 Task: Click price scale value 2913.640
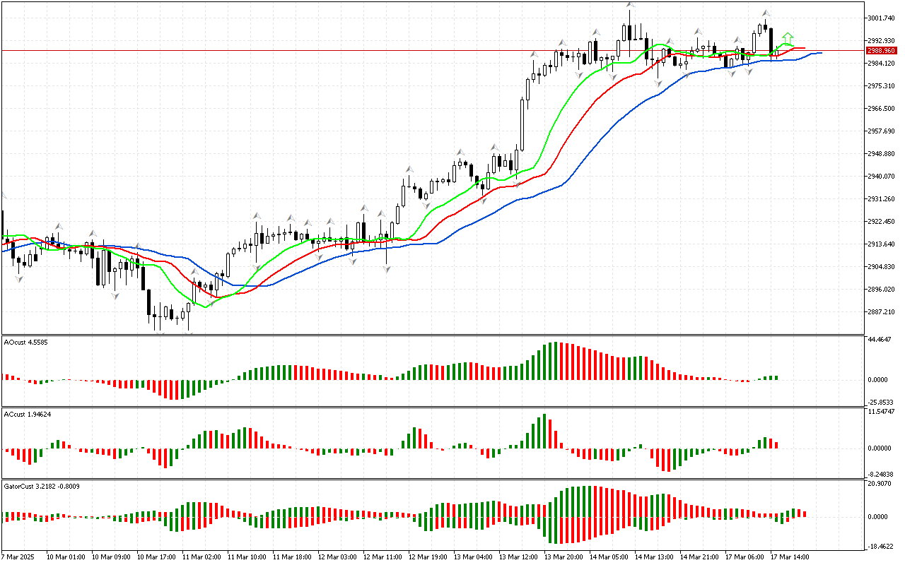(883, 244)
